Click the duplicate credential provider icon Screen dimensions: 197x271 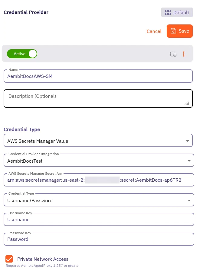(x=173, y=54)
